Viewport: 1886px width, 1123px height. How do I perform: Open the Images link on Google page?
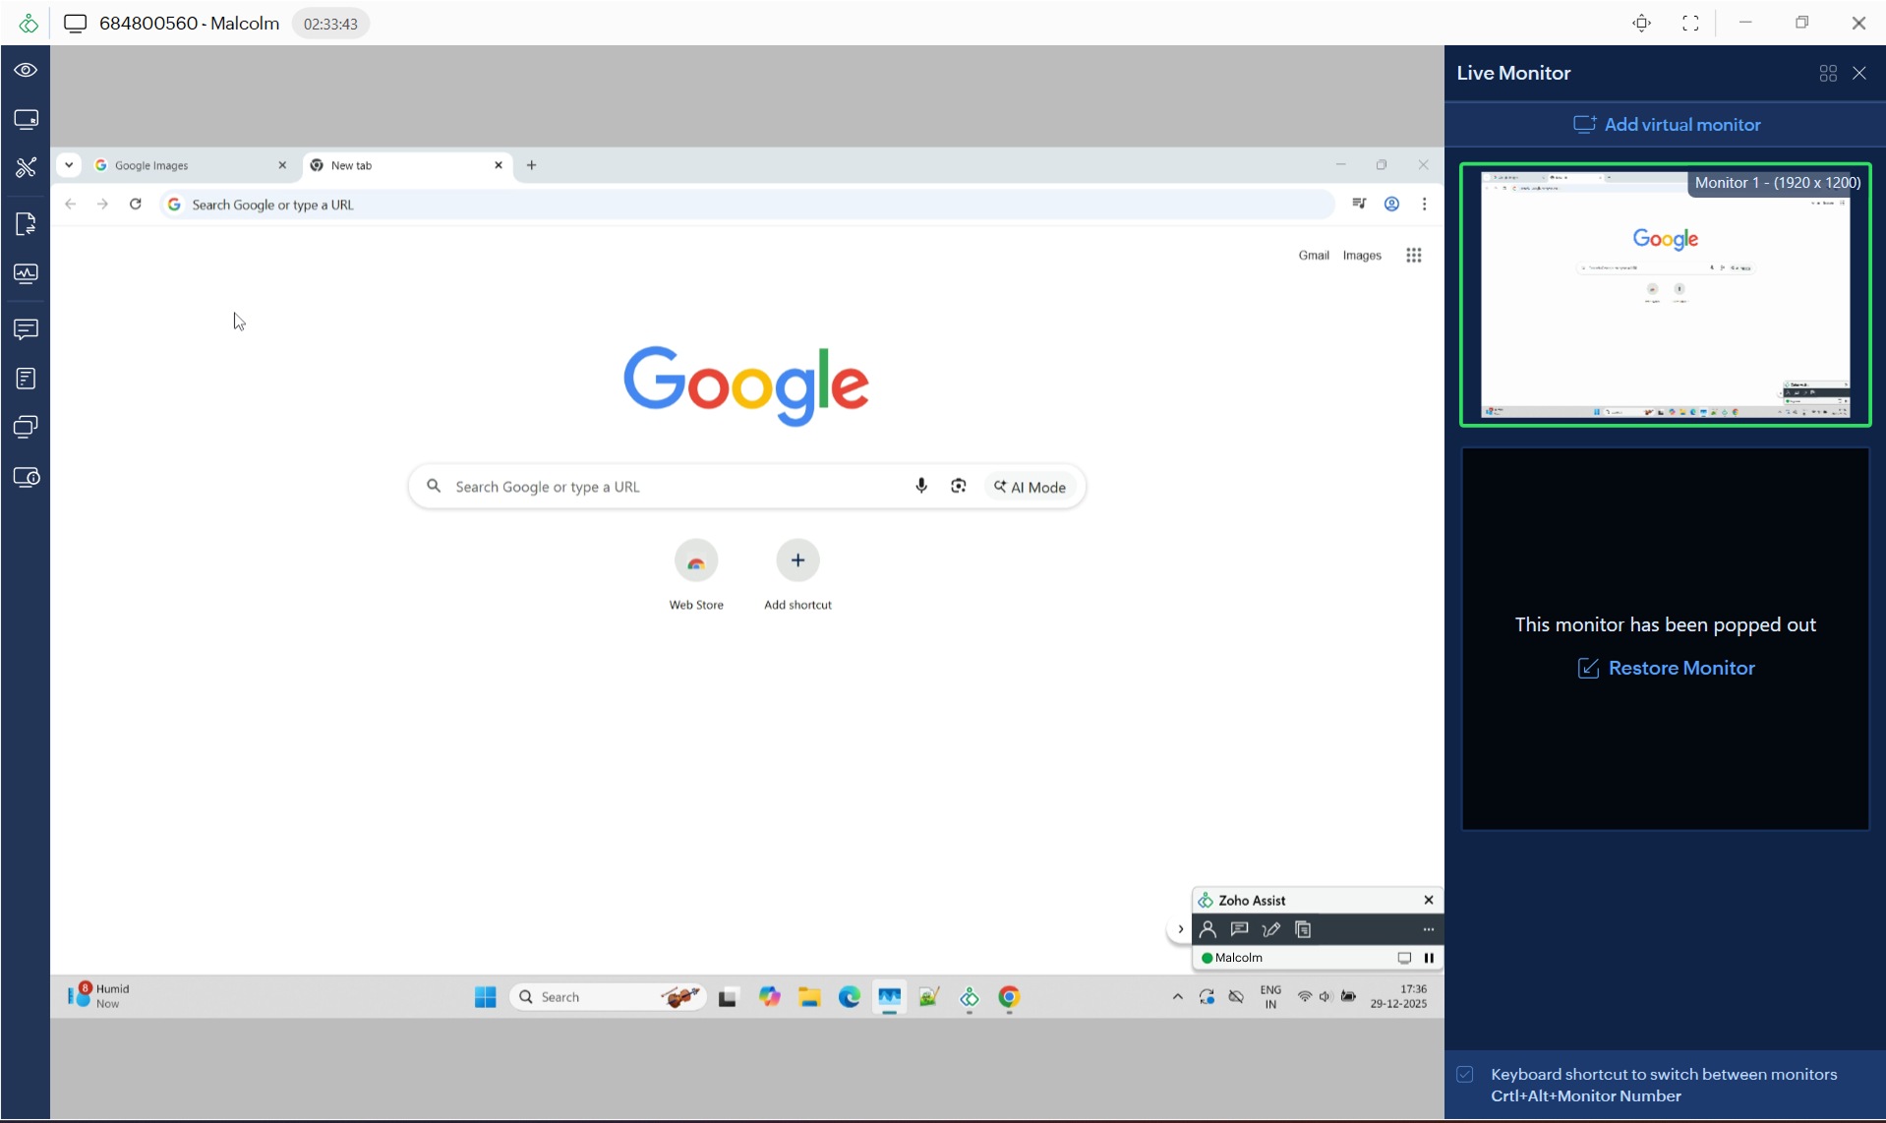1362,256
